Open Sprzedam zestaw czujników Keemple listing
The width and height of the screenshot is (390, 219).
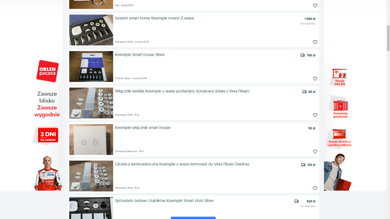[164, 201]
